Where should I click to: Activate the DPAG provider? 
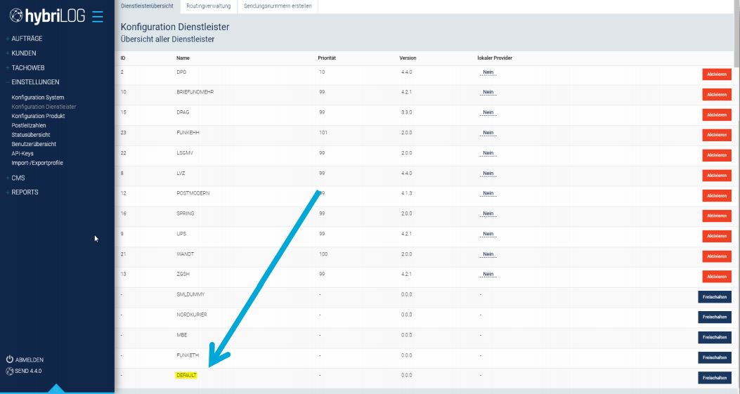[x=716, y=115]
